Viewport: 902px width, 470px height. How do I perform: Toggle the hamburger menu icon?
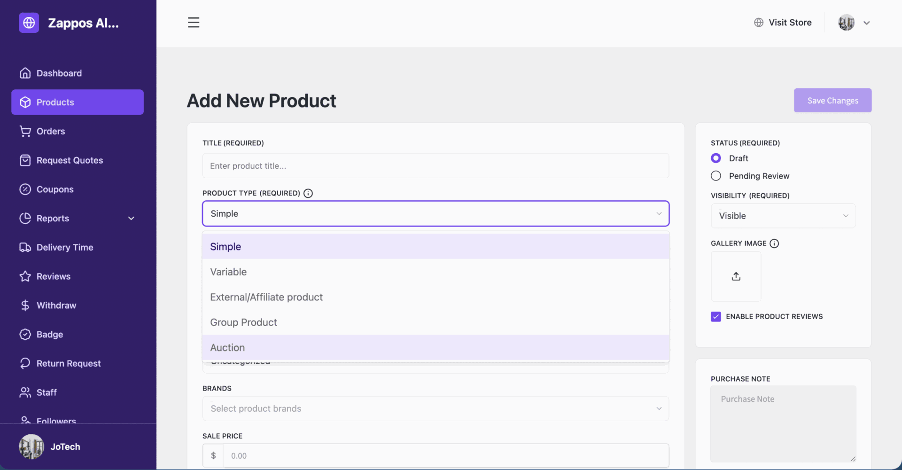(194, 23)
